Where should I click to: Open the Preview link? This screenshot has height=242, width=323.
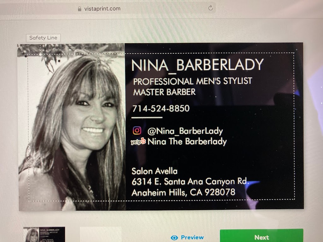[x=187, y=238]
